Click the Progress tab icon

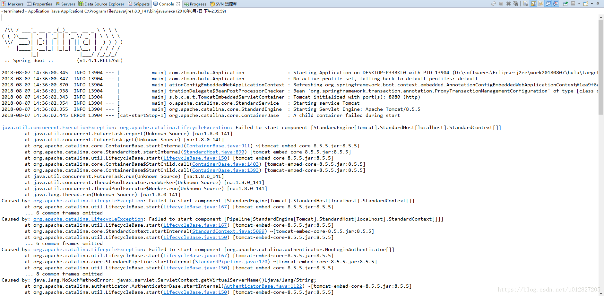[186, 4]
